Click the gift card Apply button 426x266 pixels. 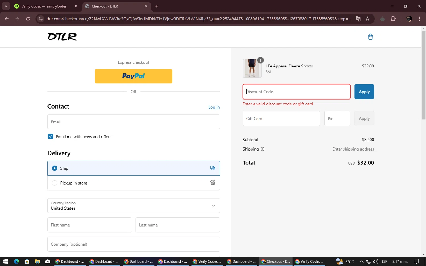(x=364, y=118)
